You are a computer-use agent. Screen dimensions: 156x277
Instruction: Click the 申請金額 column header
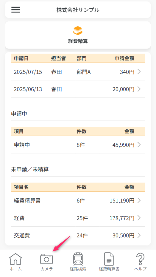point(124,58)
